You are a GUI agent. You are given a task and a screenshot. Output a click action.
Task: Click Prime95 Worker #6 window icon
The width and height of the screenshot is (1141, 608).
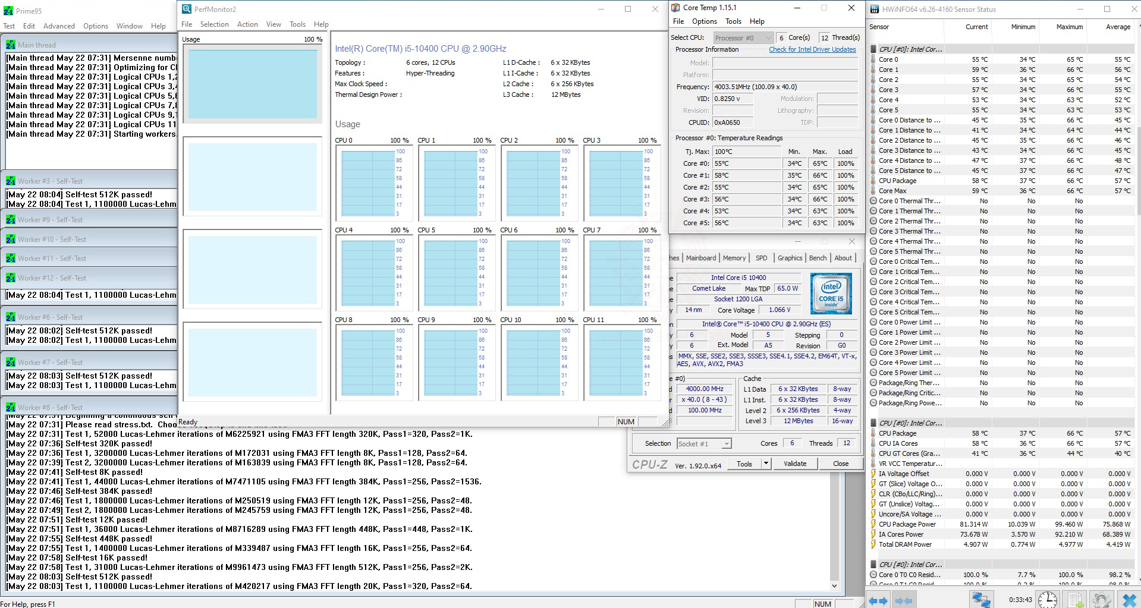(x=11, y=317)
